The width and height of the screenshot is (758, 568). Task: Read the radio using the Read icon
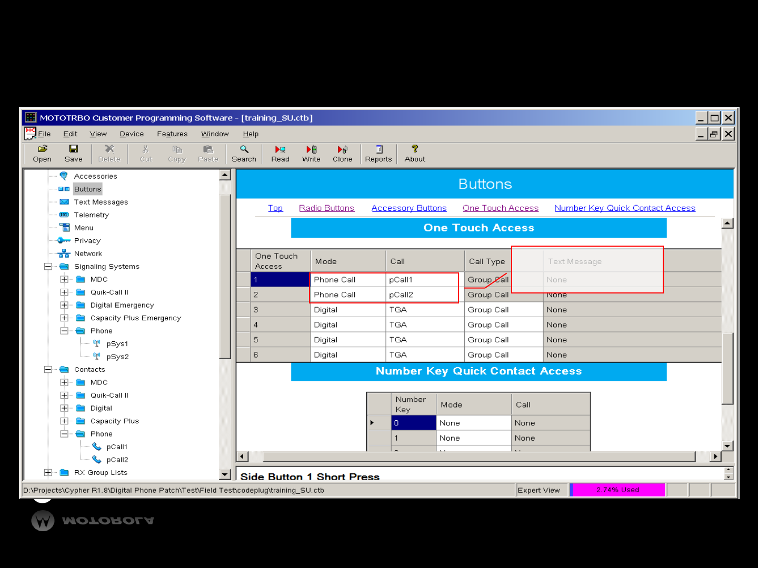280,149
